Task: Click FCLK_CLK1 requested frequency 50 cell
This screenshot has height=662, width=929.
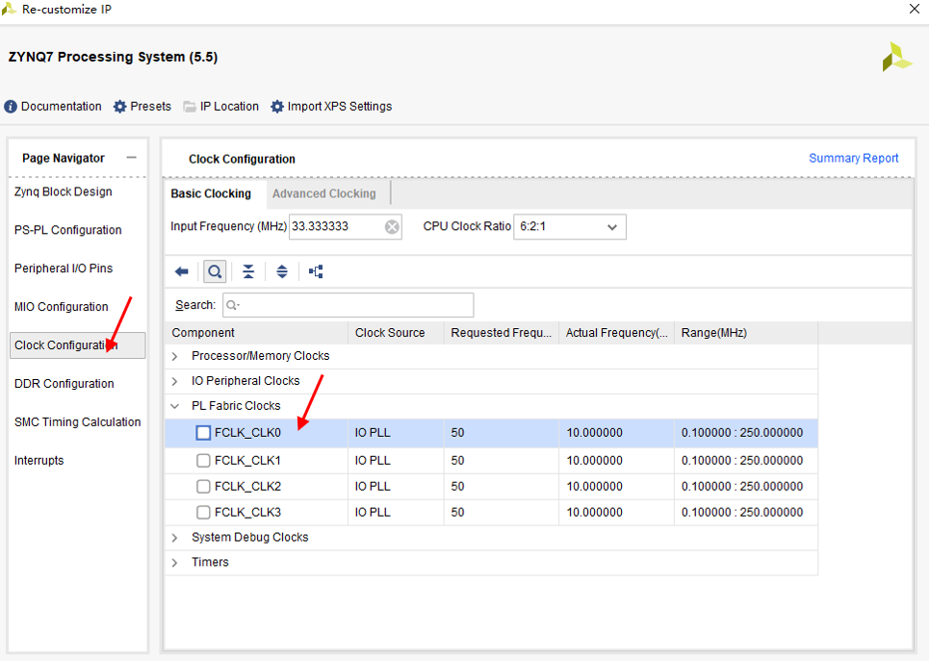Action: [x=502, y=460]
